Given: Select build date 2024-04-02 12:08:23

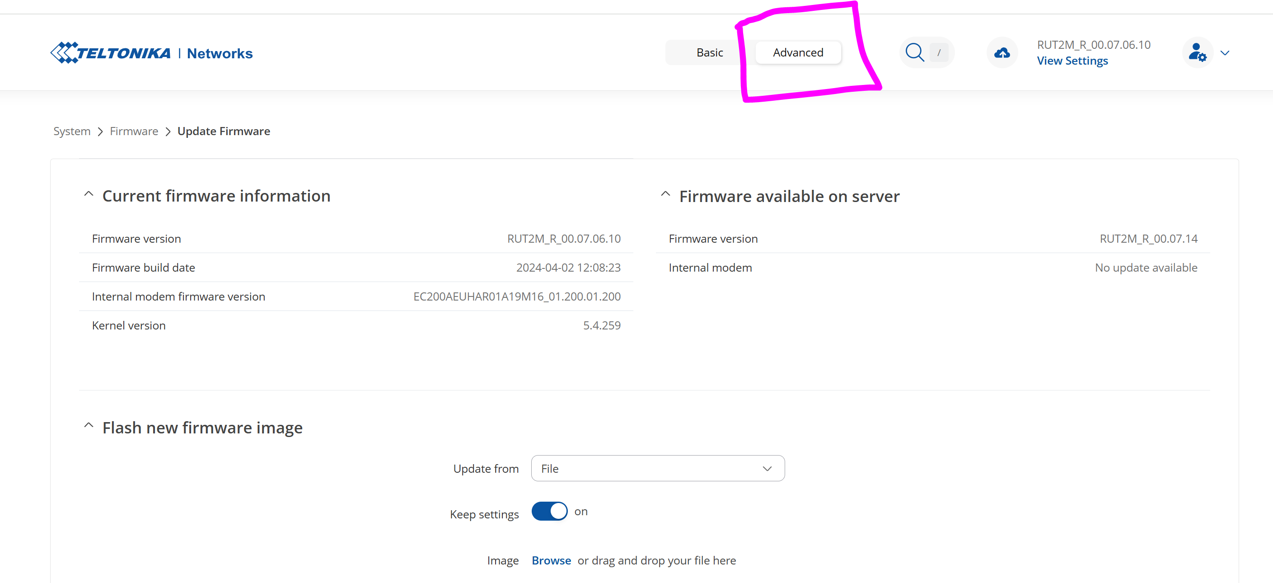Looking at the screenshot, I should coord(568,268).
